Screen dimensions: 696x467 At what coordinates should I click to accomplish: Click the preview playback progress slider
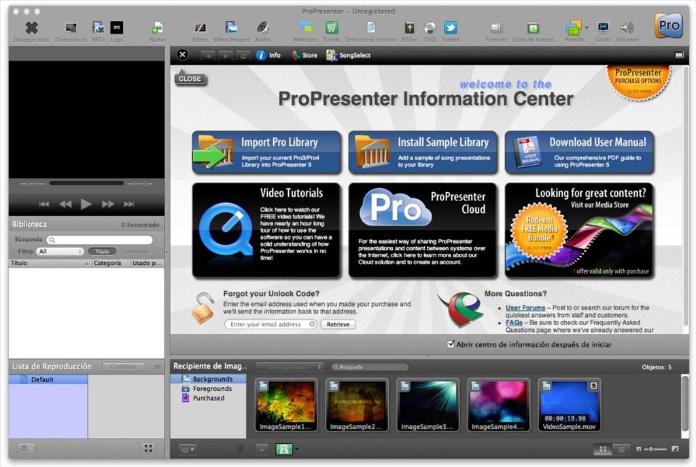[86, 183]
